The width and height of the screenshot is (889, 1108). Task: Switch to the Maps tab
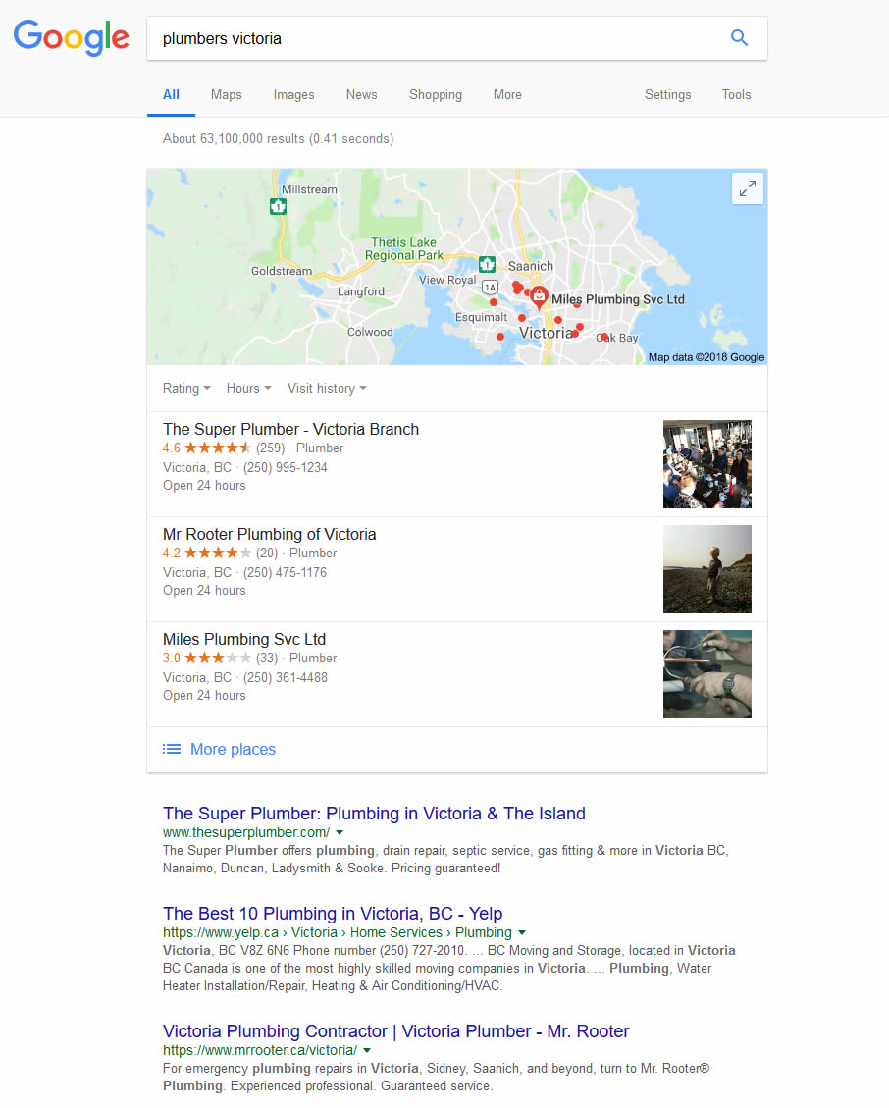(226, 94)
